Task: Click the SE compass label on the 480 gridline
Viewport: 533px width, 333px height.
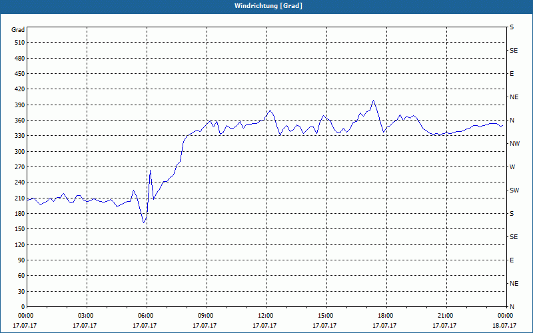Action: coord(514,51)
